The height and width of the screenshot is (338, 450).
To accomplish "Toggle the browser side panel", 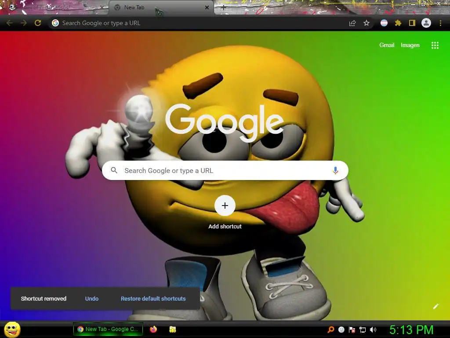I will pos(412,23).
